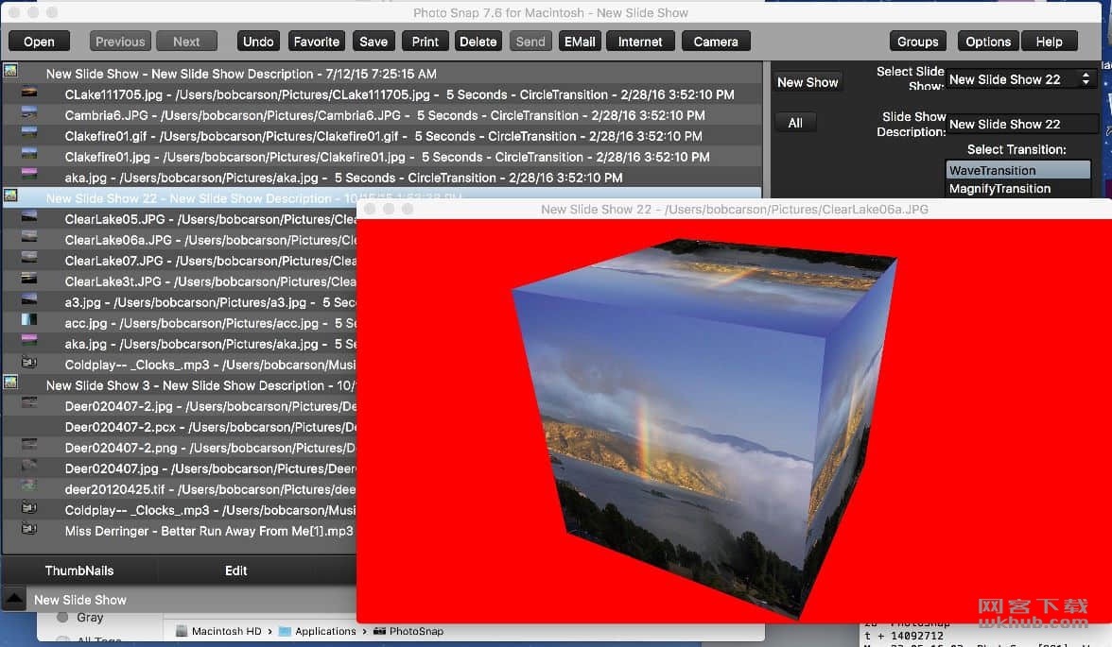The width and height of the screenshot is (1112, 647).
Task: Open the EMail function
Action: 580,42
